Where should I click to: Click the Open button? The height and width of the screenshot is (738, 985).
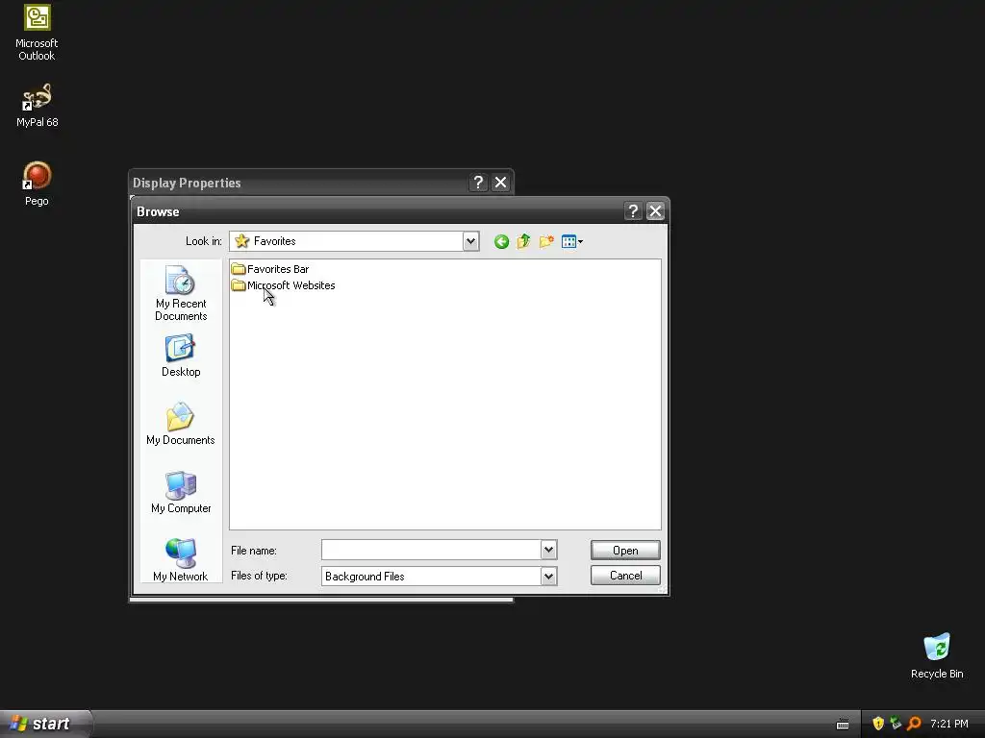[x=625, y=551]
